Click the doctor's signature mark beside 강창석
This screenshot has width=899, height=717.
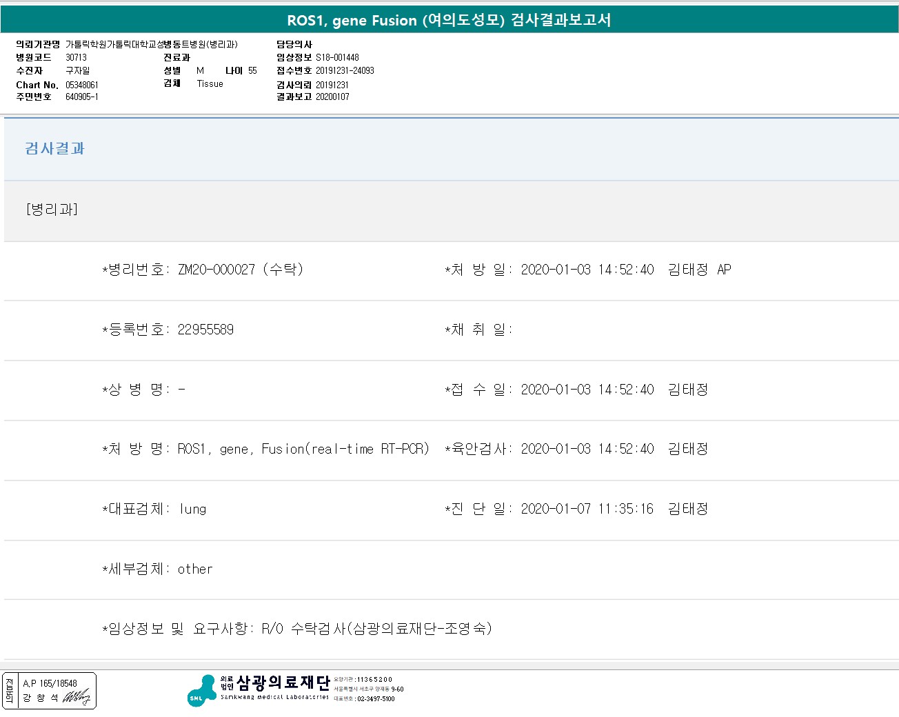pos(76,698)
